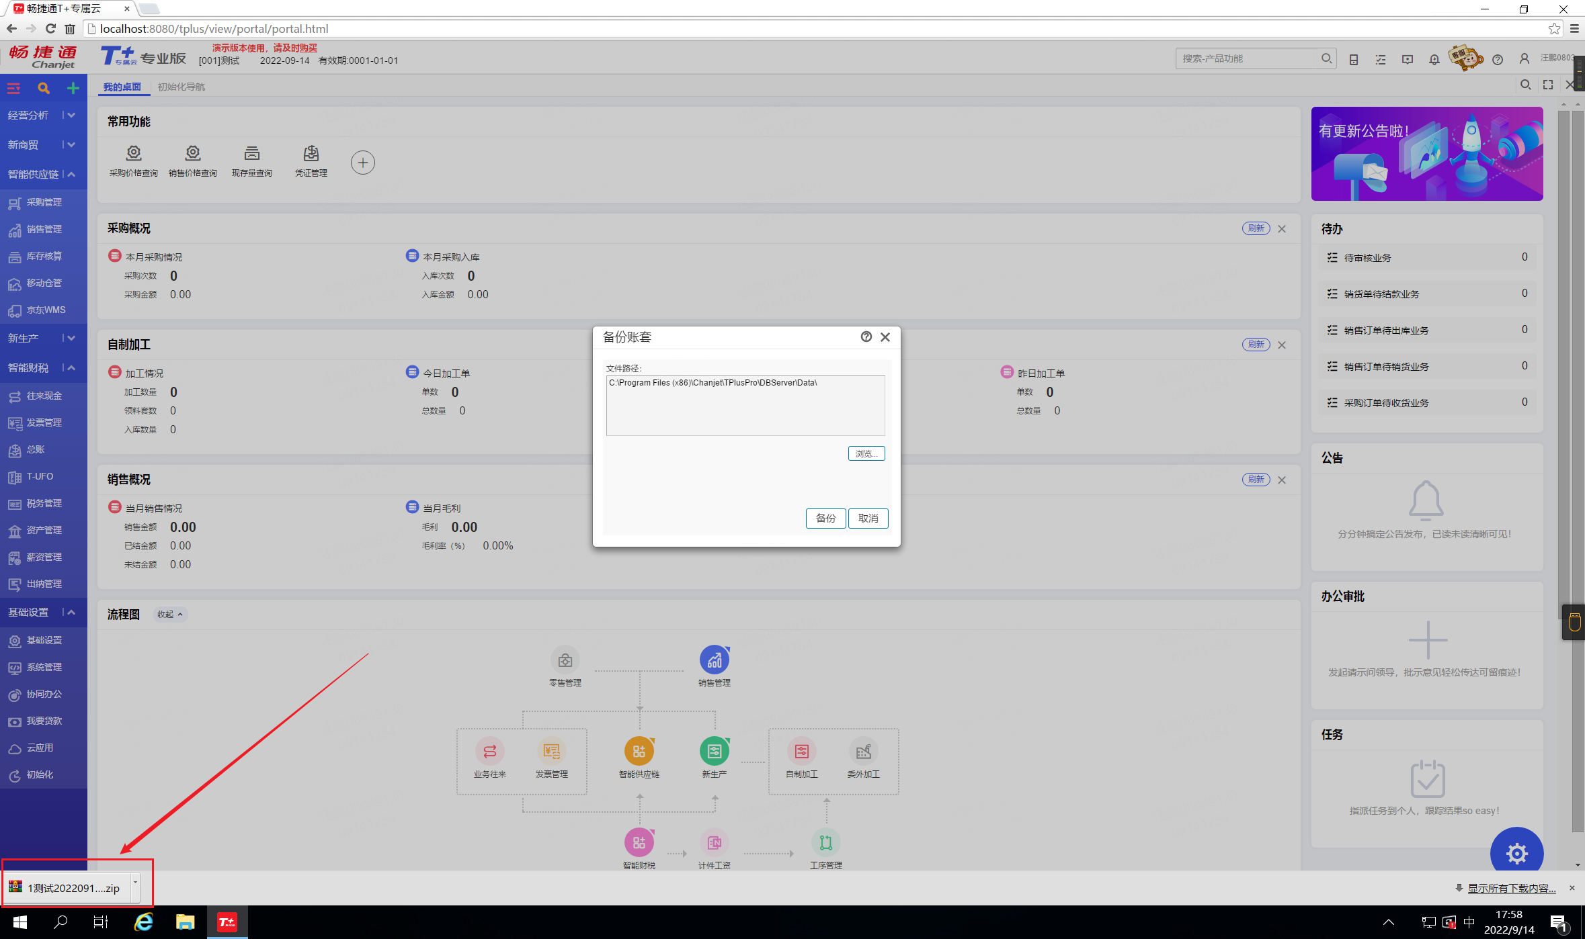Open the download item dropdown arrow
This screenshot has height=939, width=1585.
tap(136, 882)
